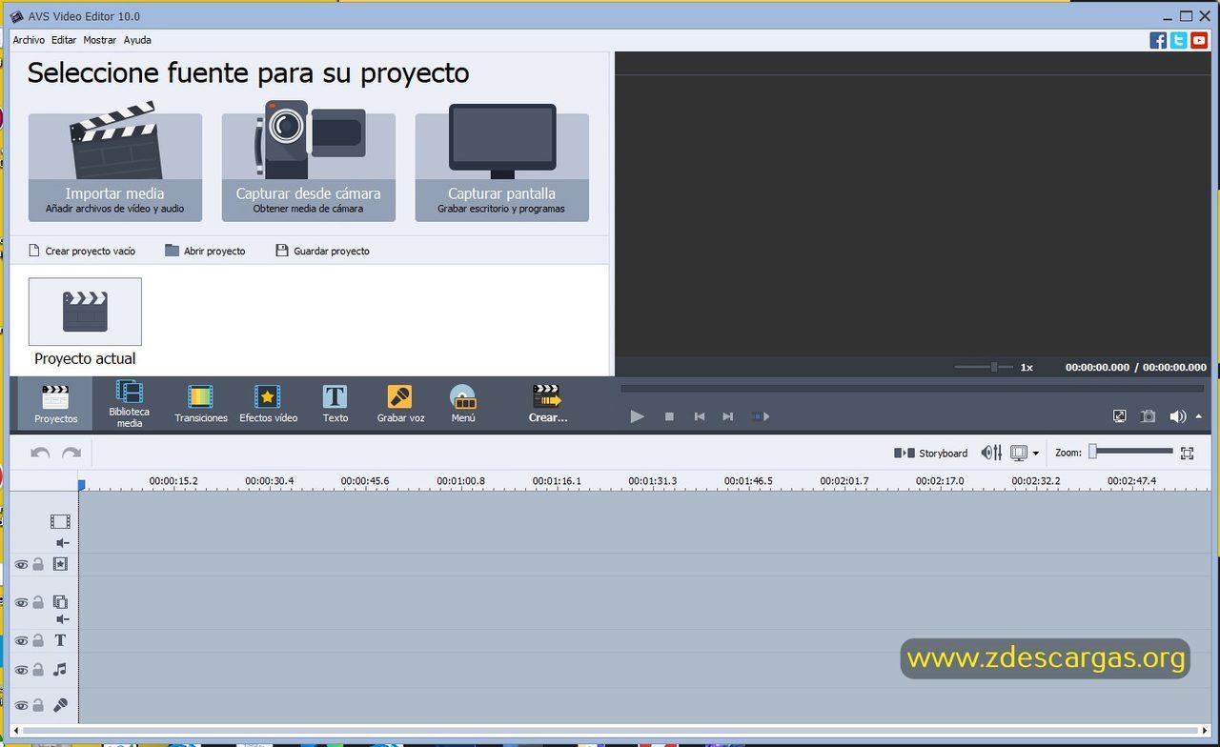Click the video effects track star icon
Viewport: 1220px width, 747px height.
point(60,564)
